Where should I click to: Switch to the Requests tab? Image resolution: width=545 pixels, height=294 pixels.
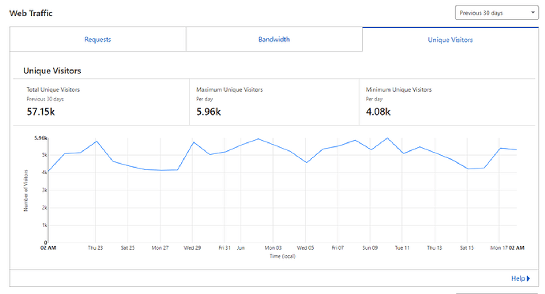point(98,40)
